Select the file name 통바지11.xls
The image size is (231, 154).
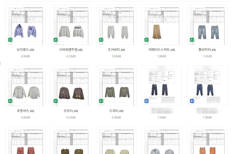click(x=207, y=50)
